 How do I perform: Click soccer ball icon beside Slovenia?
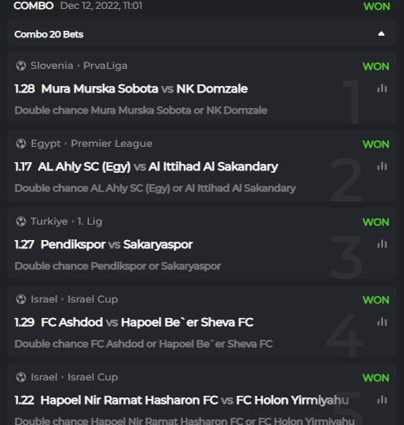tap(21, 66)
